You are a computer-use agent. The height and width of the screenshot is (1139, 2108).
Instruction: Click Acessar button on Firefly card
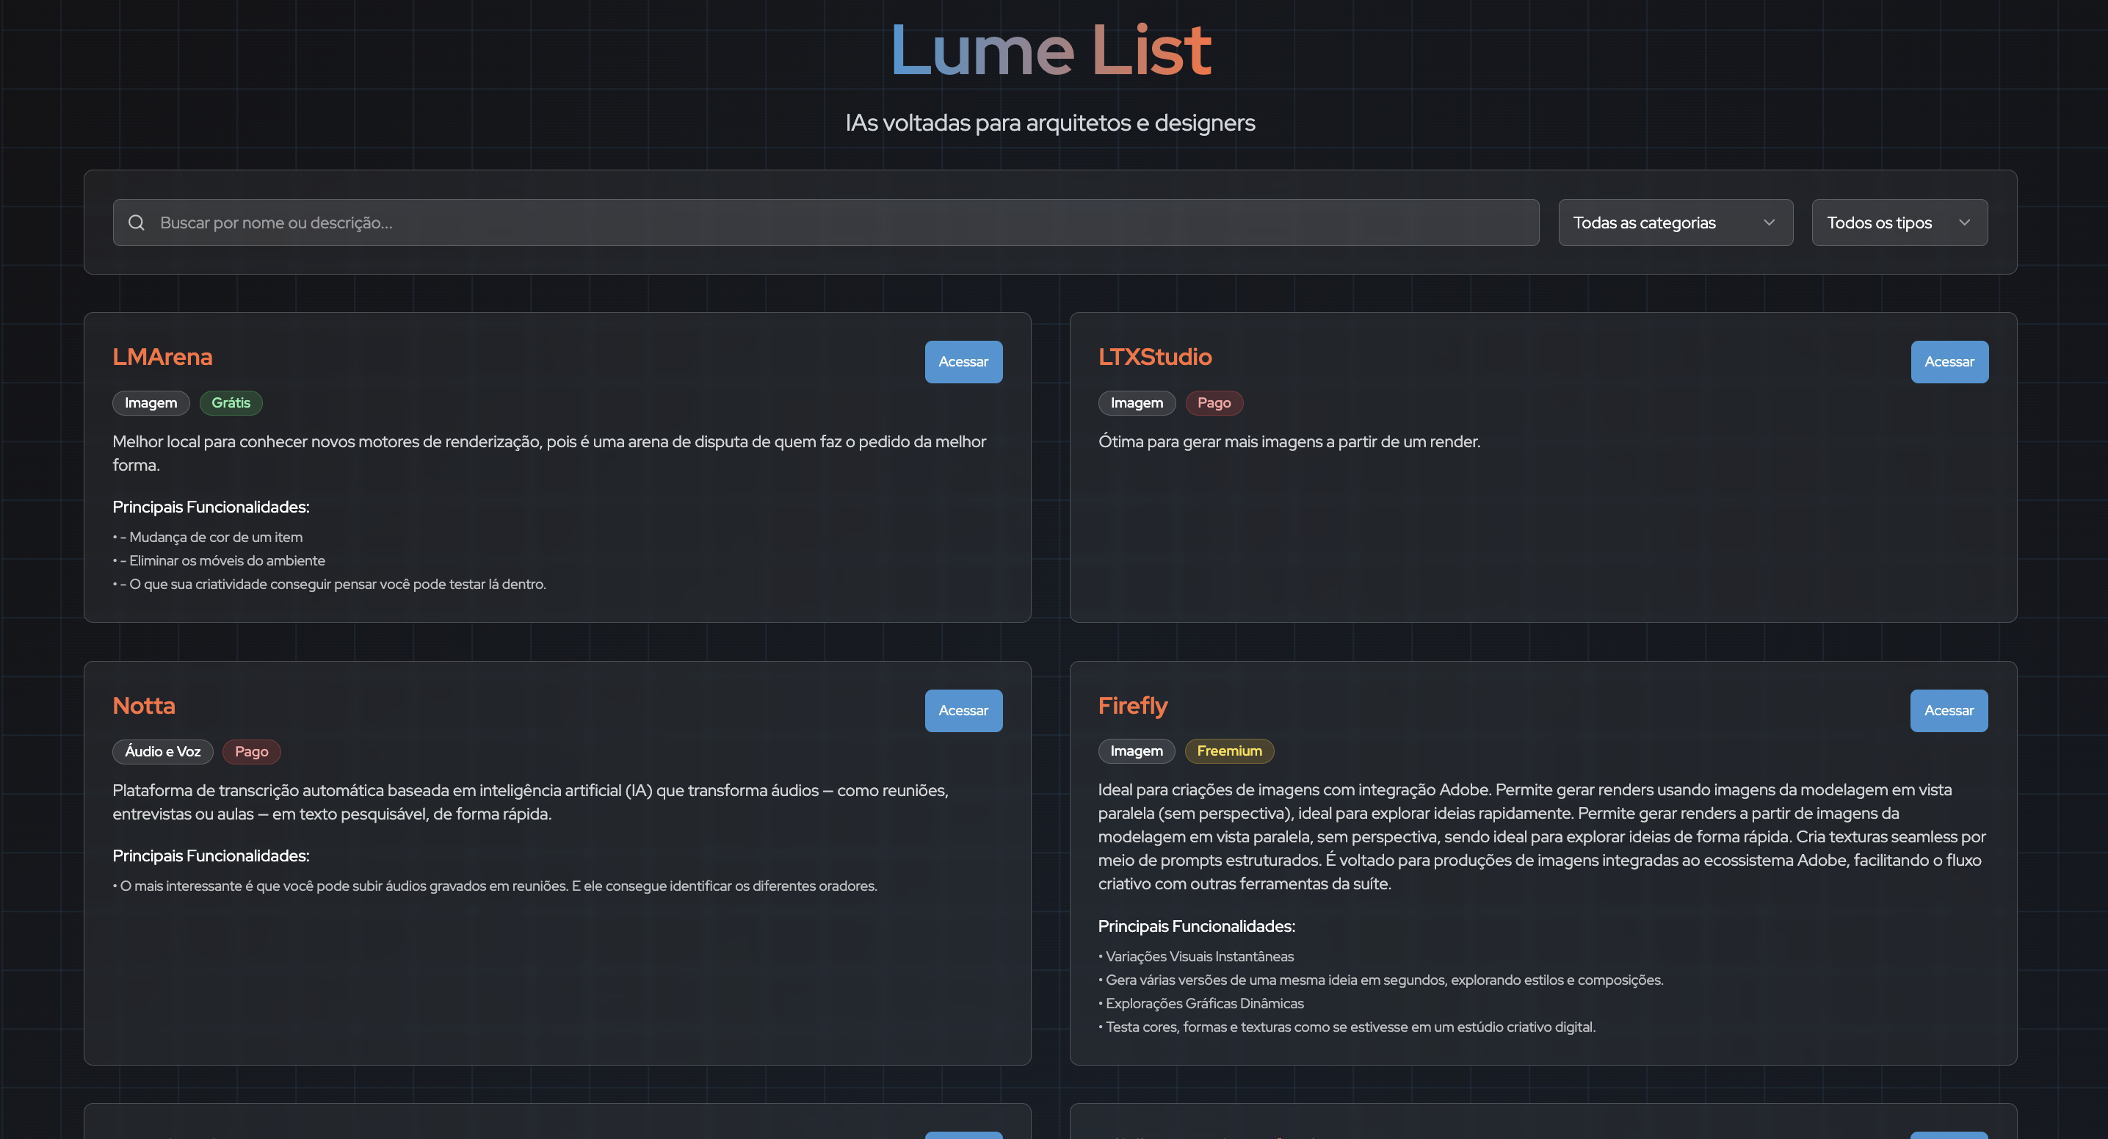tap(1949, 710)
